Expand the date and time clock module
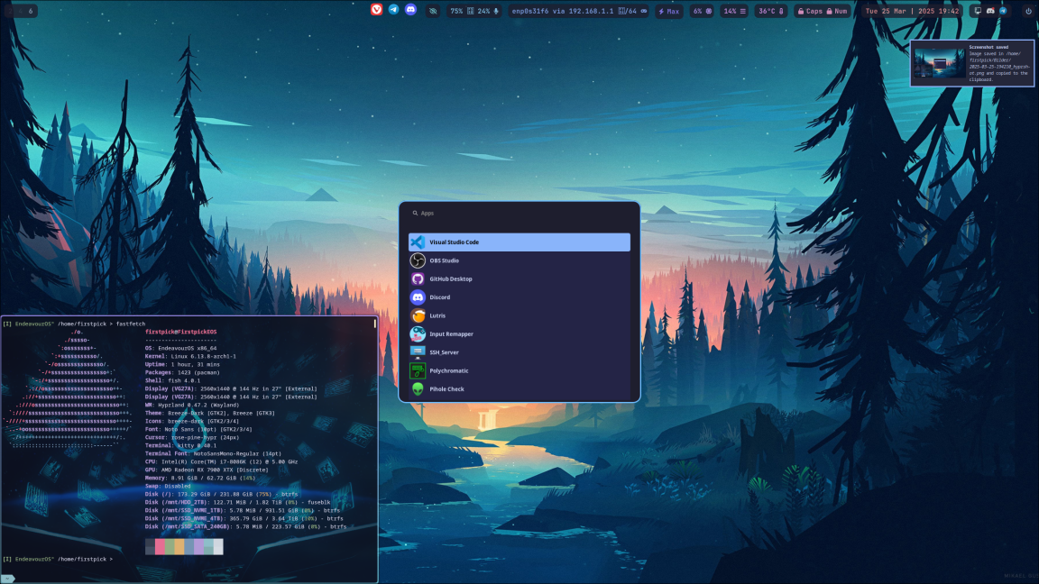 pyautogui.click(x=912, y=11)
